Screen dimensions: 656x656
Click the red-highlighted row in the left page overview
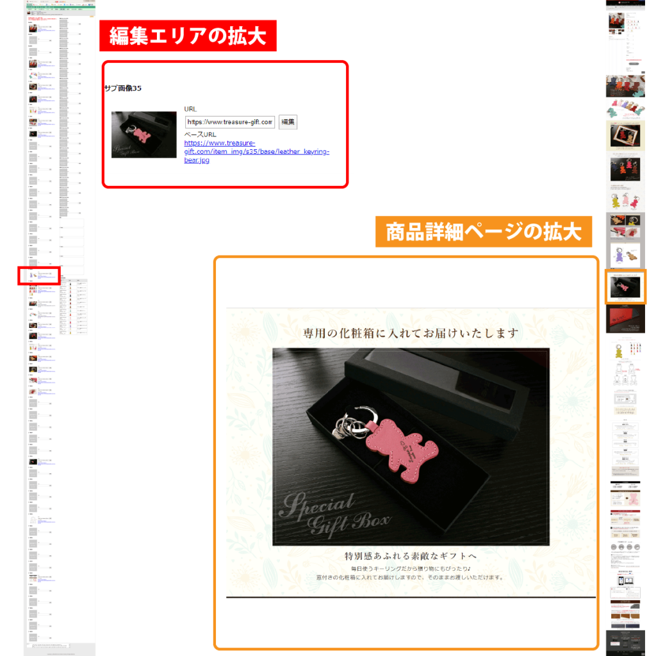pos(39,275)
